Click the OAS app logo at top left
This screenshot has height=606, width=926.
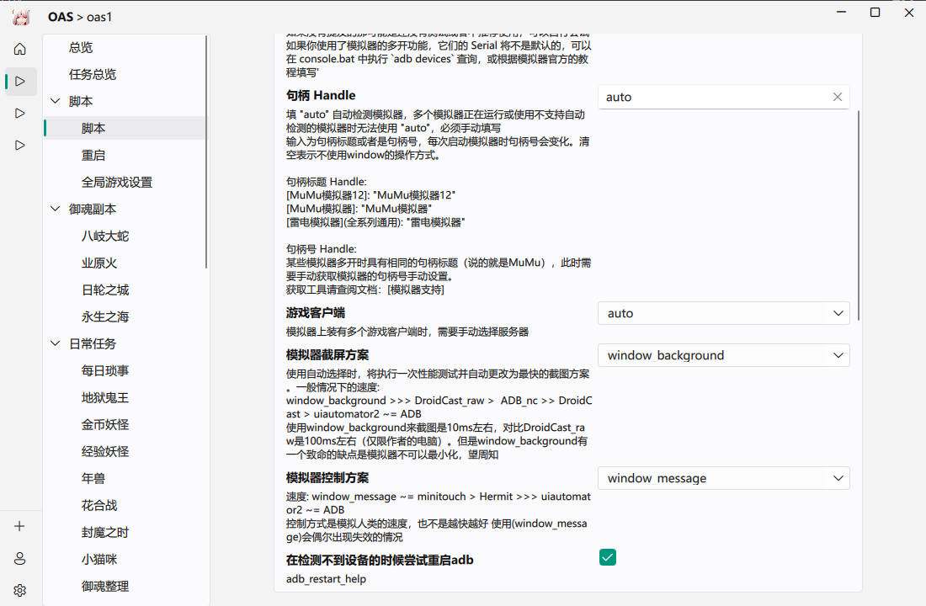pyautogui.click(x=20, y=16)
